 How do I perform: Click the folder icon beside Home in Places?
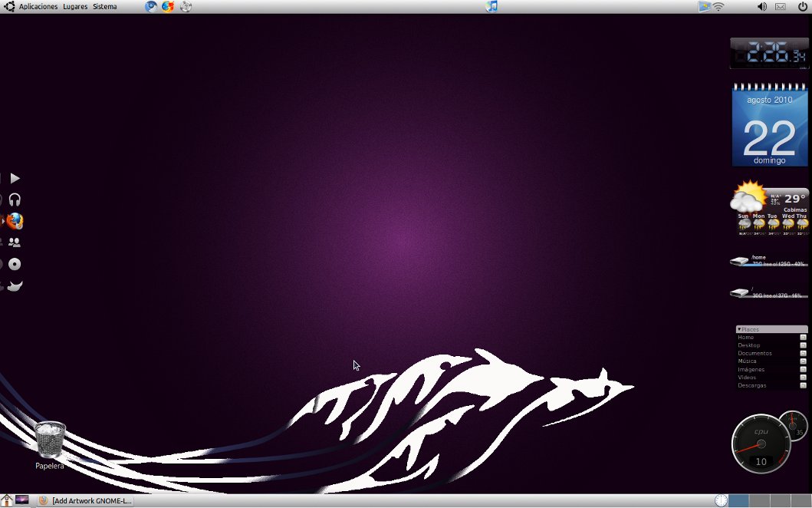(804, 338)
